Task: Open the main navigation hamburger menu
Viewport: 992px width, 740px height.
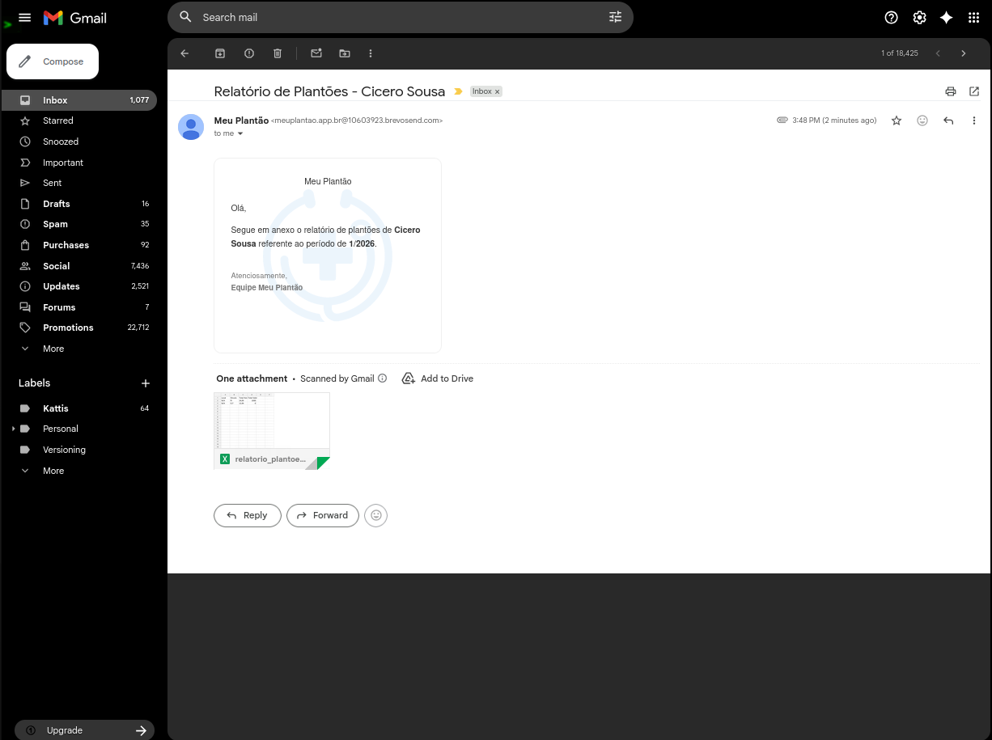Action: tap(24, 17)
